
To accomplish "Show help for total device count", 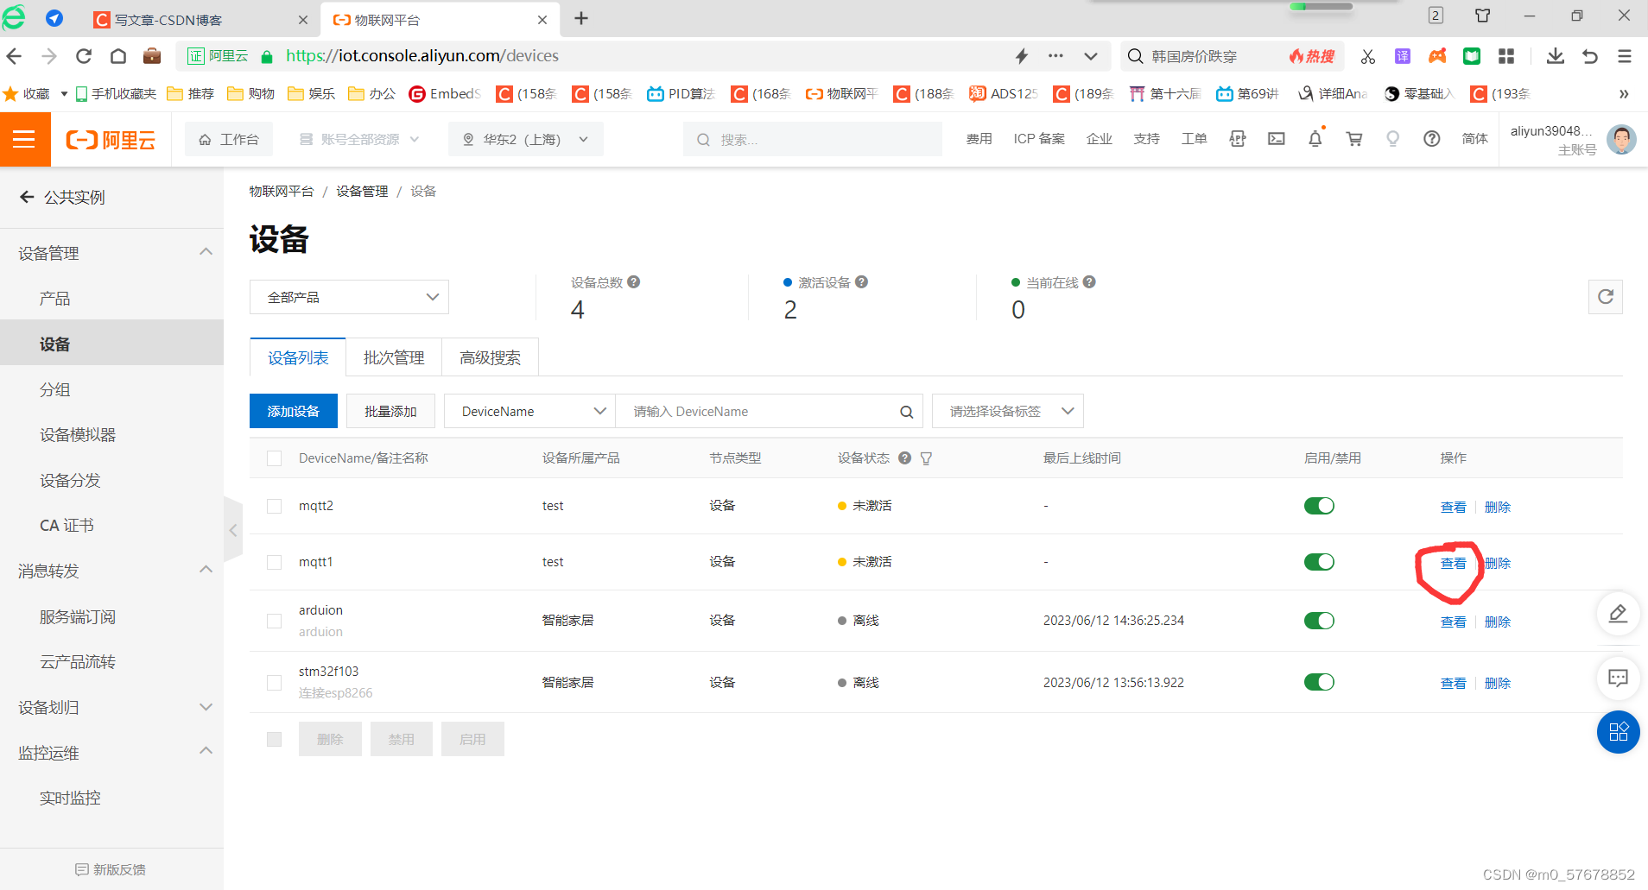I will [634, 282].
